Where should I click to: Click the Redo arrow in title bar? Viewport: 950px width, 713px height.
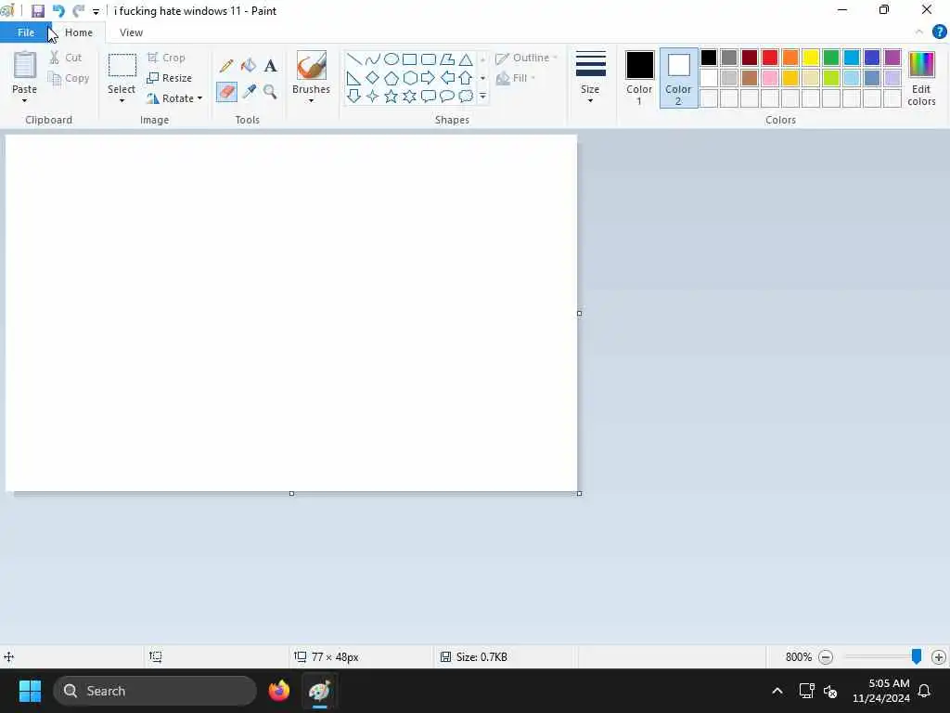coord(78,11)
